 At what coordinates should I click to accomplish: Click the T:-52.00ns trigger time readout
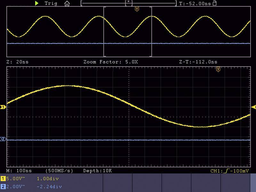(196, 3)
